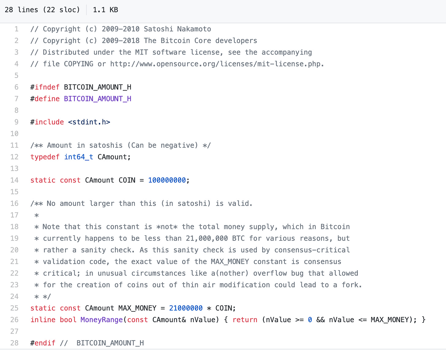Click the "MoneyRange" function name
Viewport: 446px width, 350px height.
point(102,320)
